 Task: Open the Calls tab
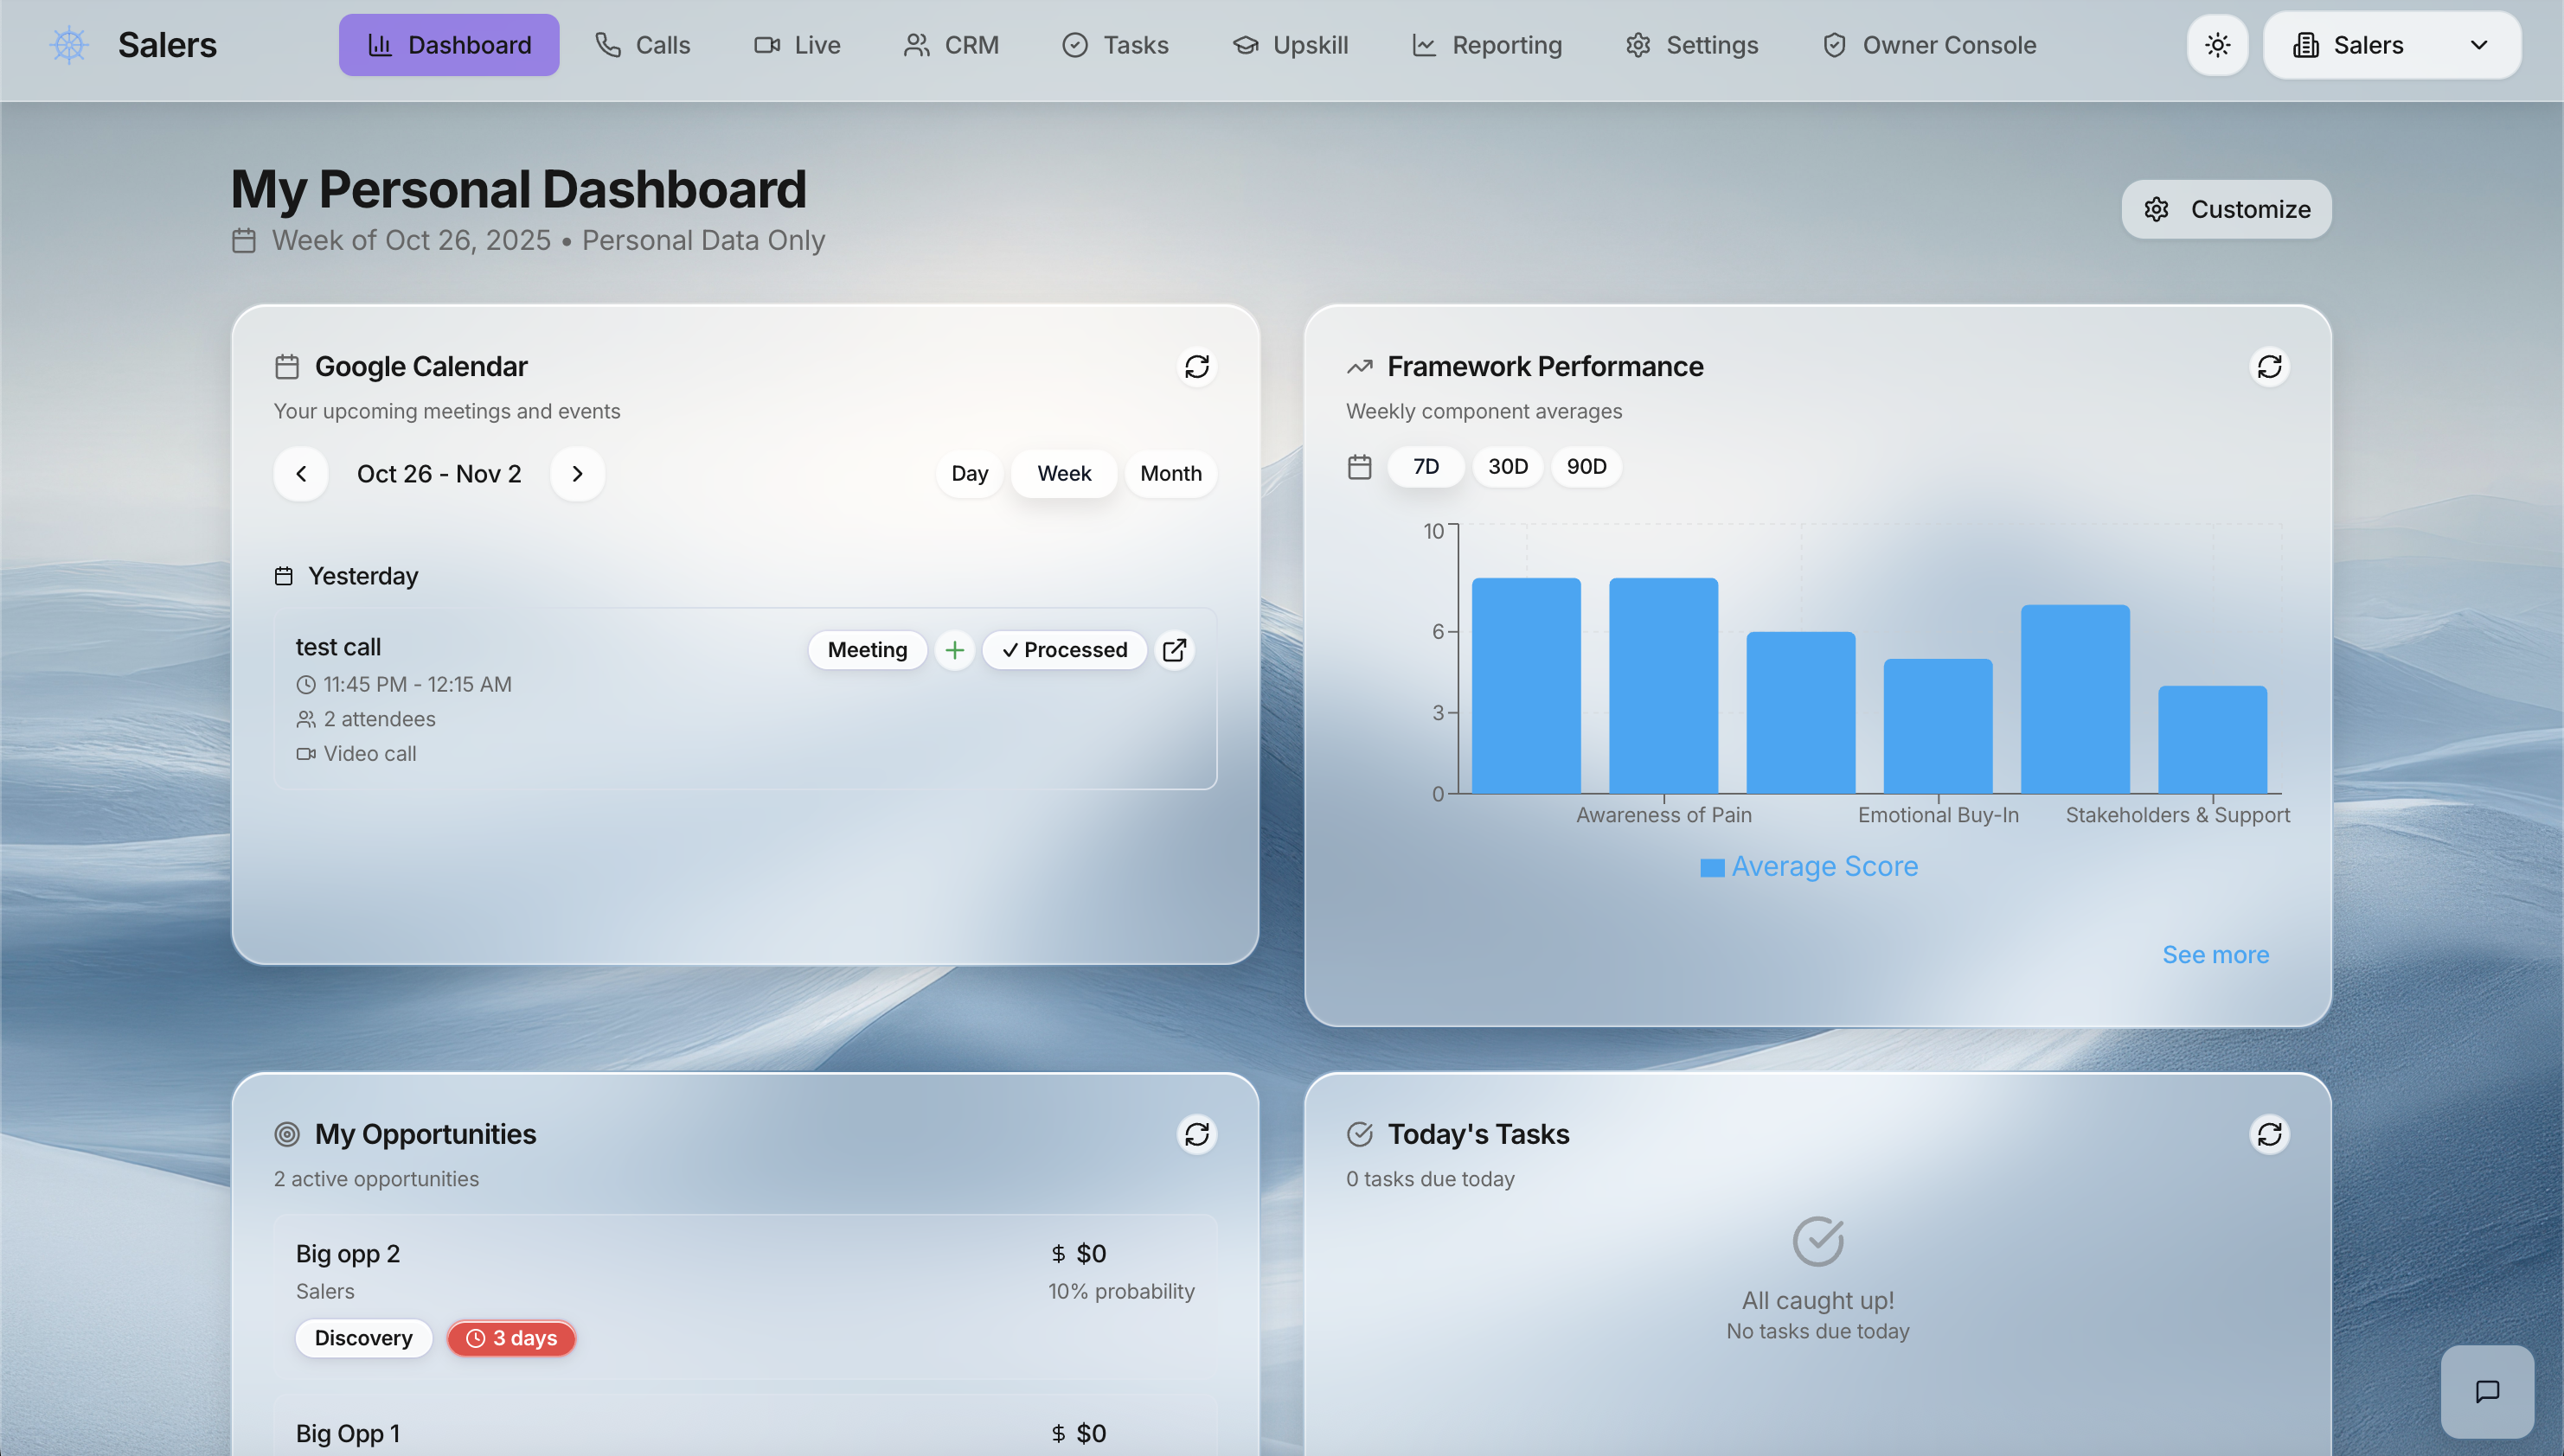click(642, 45)
